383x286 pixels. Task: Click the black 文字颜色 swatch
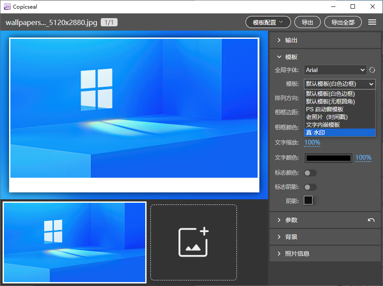[328, 158]
